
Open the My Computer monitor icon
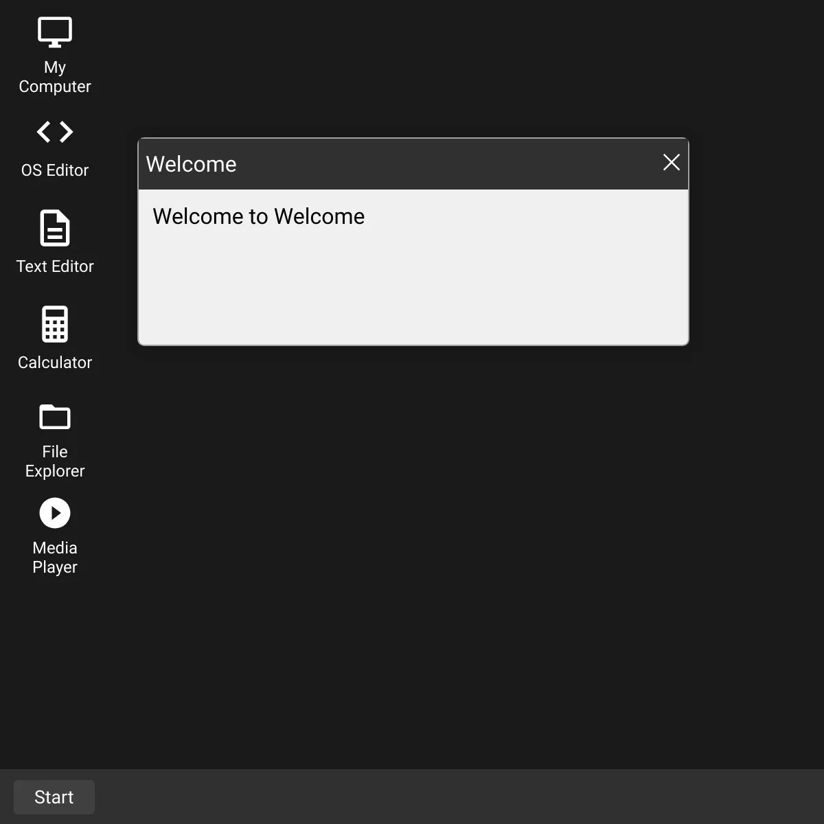(55, 32)
